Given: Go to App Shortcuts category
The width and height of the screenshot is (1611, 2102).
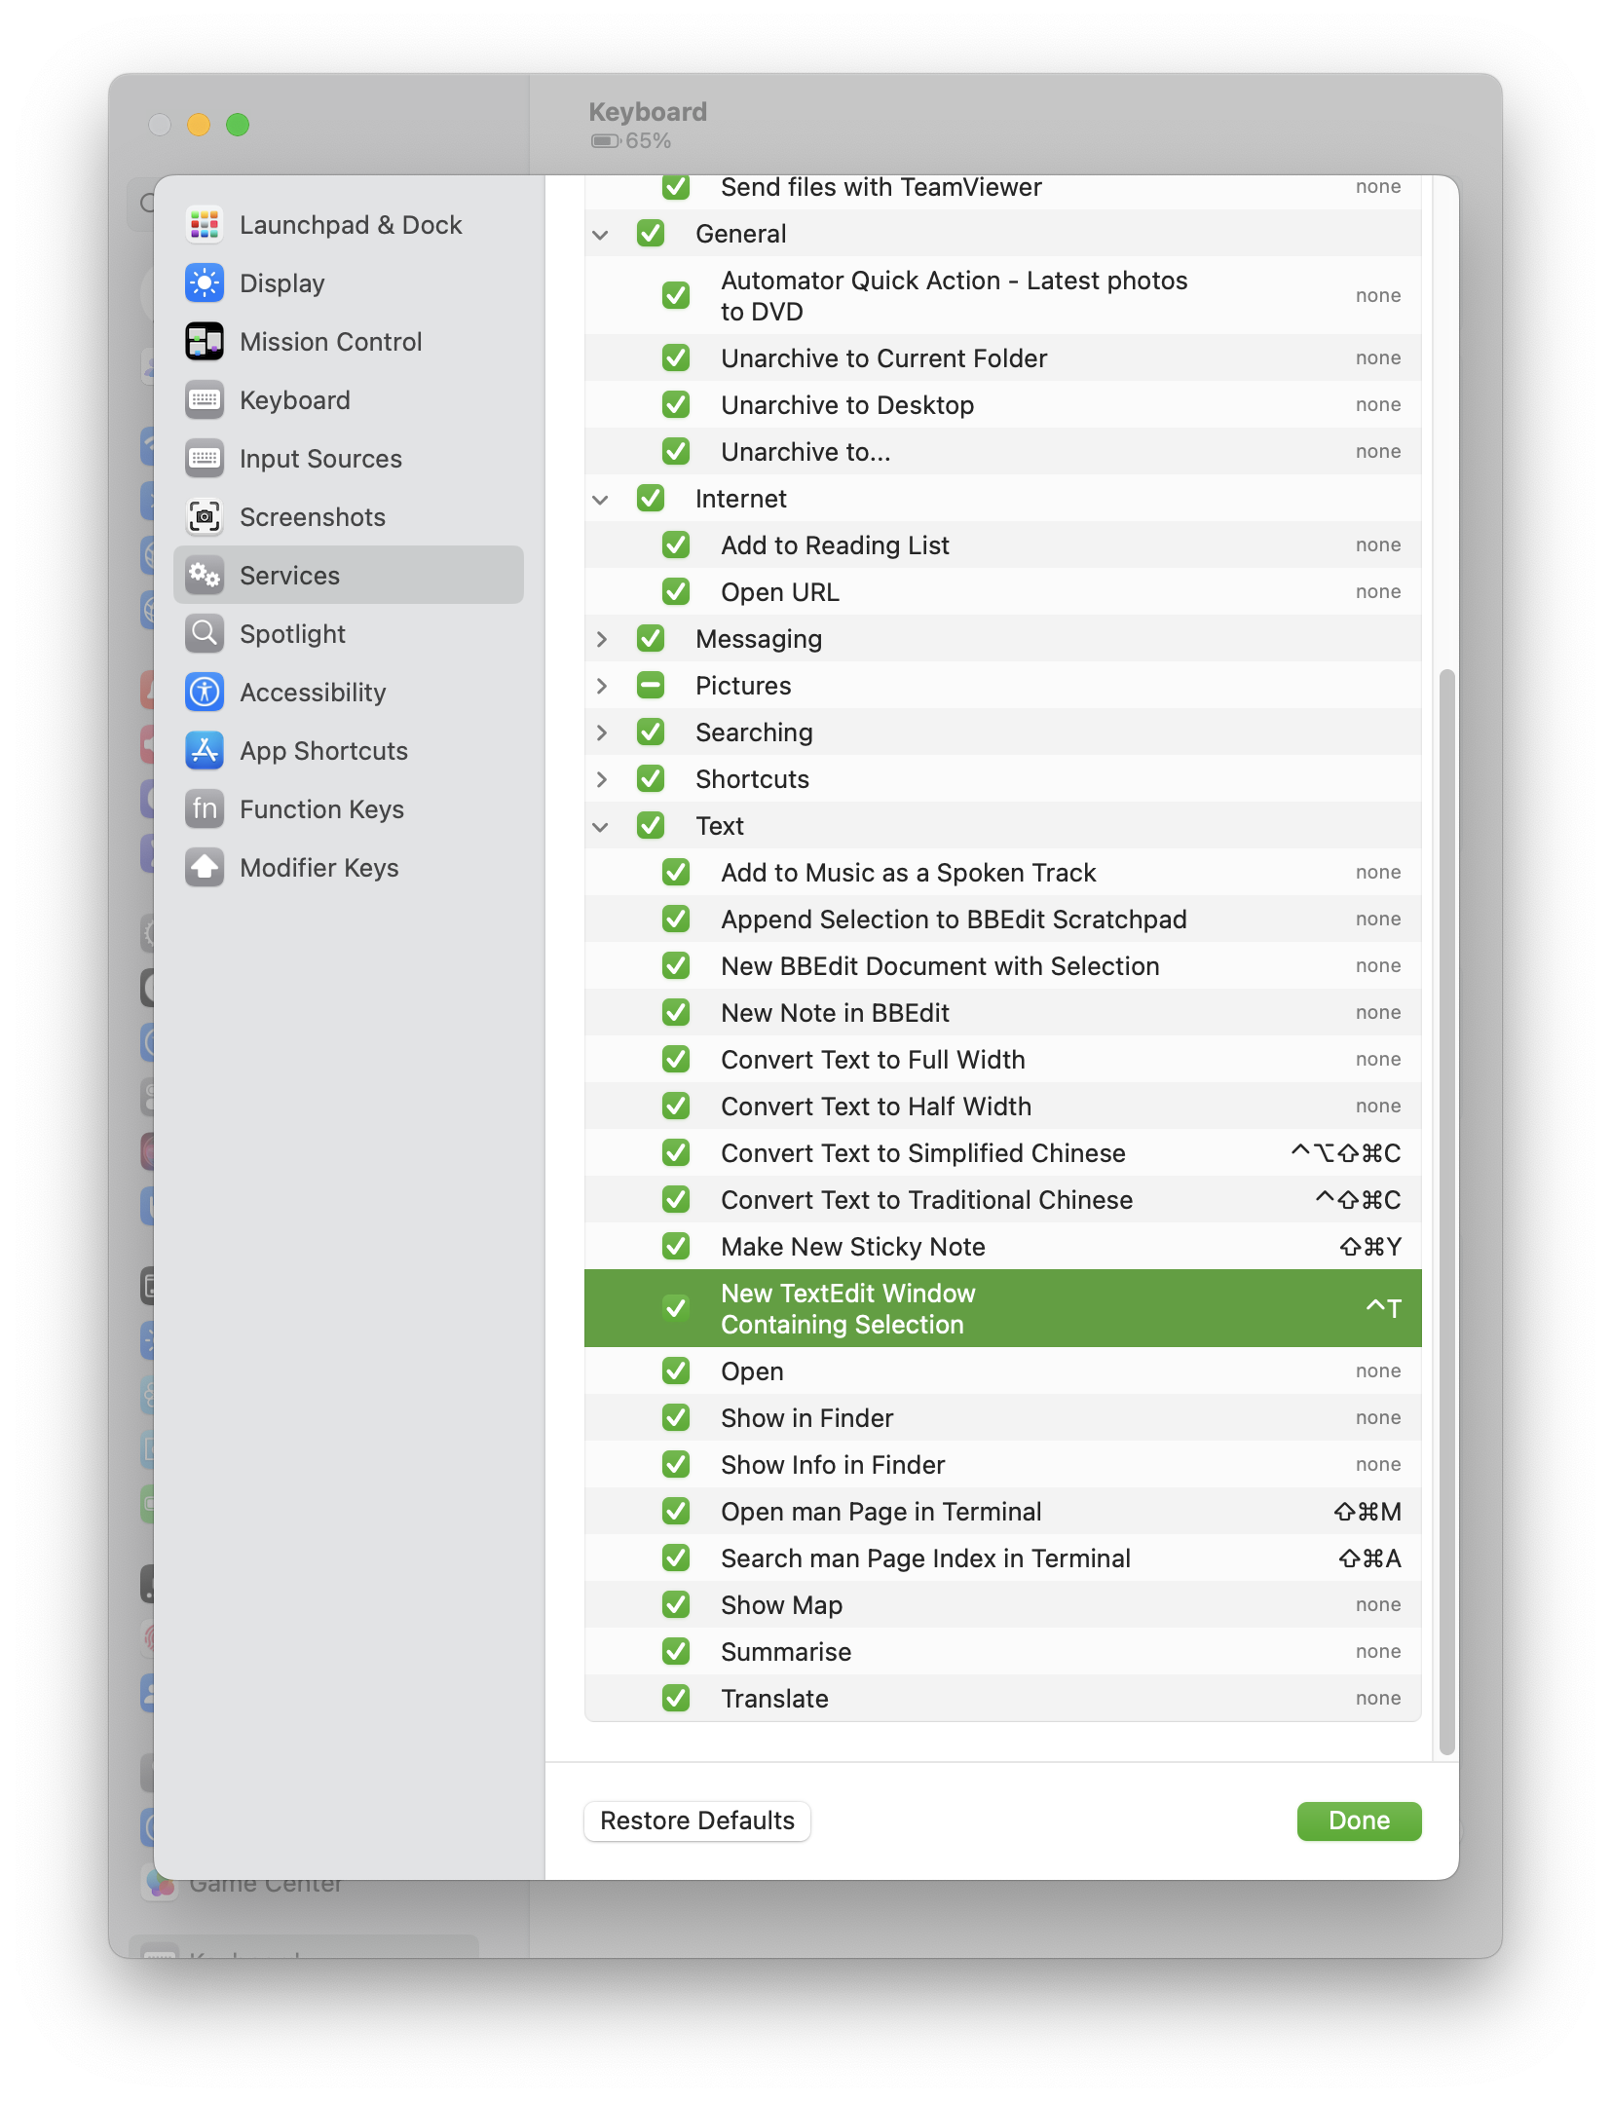Looking at the screenshot, I should tap(349, 751).
